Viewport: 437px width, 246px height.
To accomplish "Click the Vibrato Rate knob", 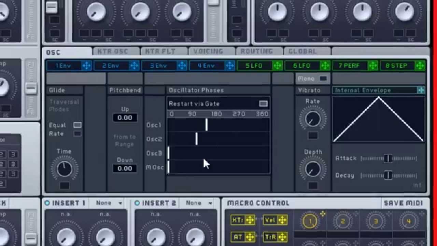I will (x=313, y=119).
